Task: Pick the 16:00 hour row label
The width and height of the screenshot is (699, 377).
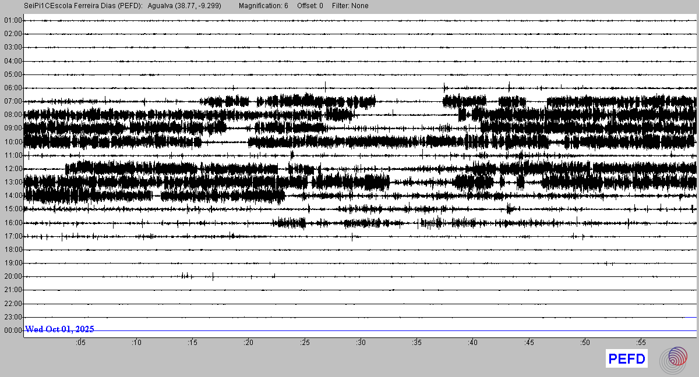Action: (13, 223)
